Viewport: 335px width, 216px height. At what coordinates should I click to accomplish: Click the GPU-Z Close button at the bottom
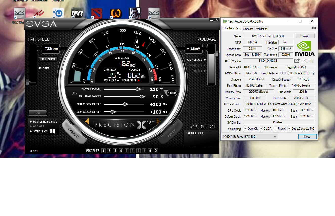pyautogui.click(x=307, y=137)
